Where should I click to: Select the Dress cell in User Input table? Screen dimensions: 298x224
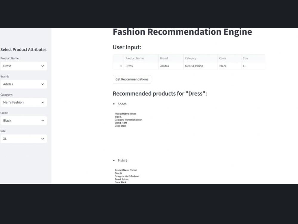pos(141,66)
